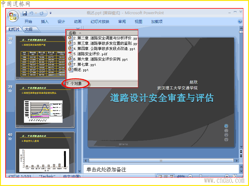Screen dimensions: 249x186
Task: Open the undo history dropdown arrow
Action: [36, 13]
